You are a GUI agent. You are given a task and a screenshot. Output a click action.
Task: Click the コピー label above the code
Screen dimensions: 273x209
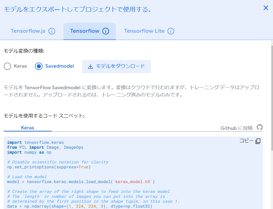coord(246,141)
